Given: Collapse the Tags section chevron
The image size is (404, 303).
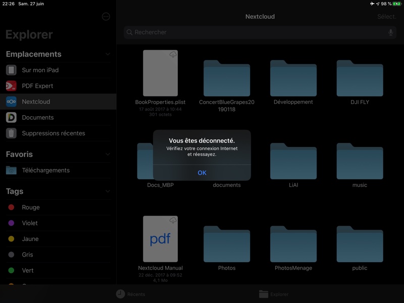Looking at the screenshot, I should click(x=108, y=191).
